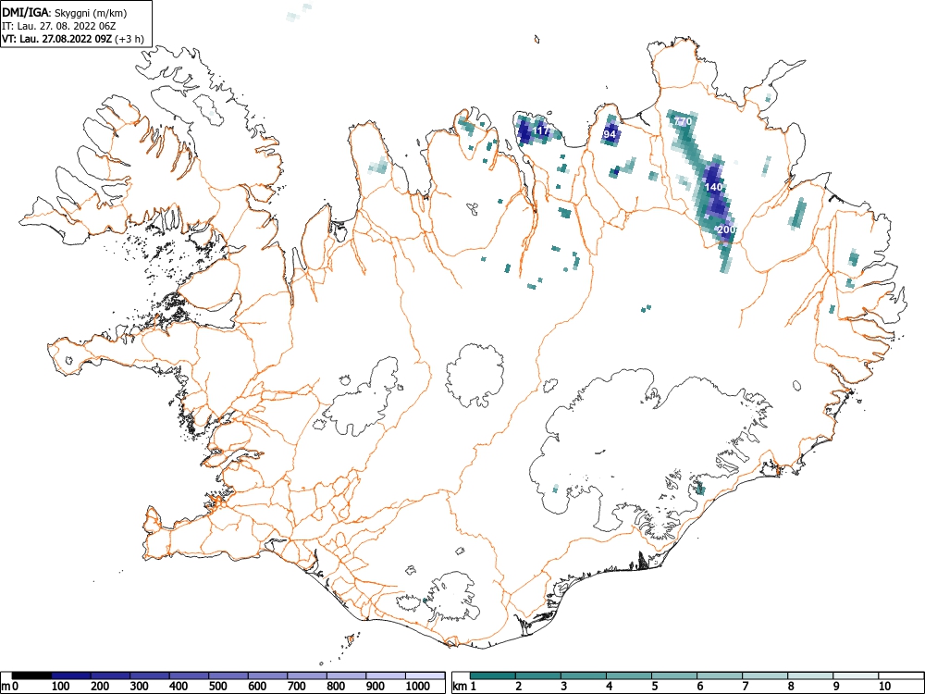Click the '9' tick label in km legend

836,687
